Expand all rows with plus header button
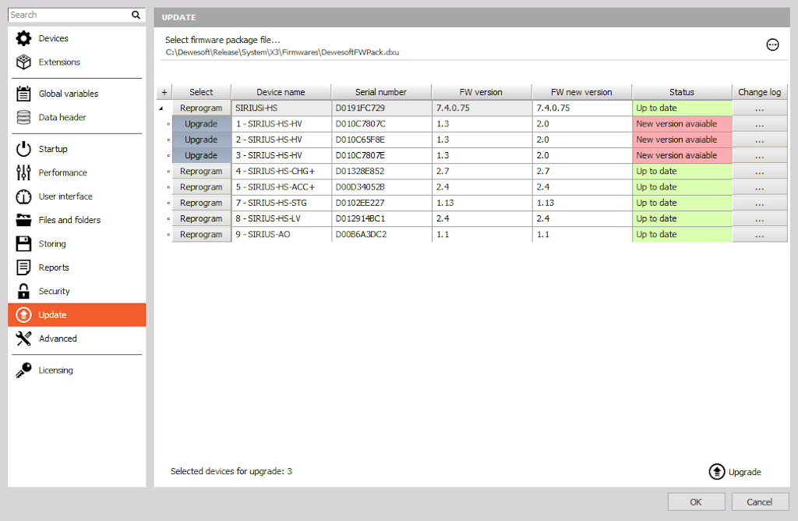798x521 pixels. pos(164,92)
